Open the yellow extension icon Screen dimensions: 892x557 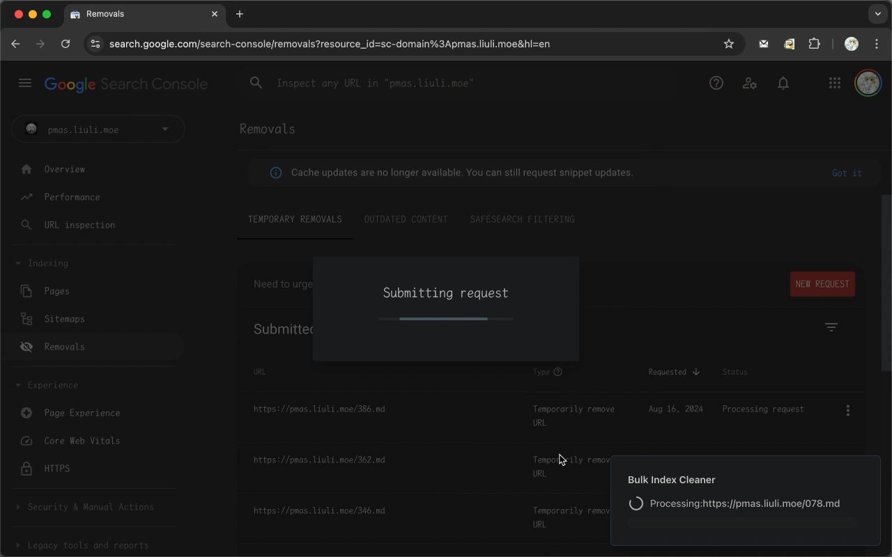point(789,44)
